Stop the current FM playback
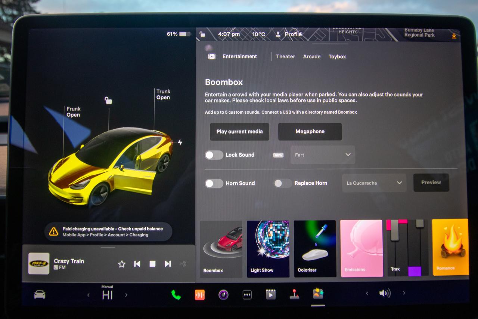The width and height of the screenshot is (478, 319). pyautogui.click(x=152, y=264)
